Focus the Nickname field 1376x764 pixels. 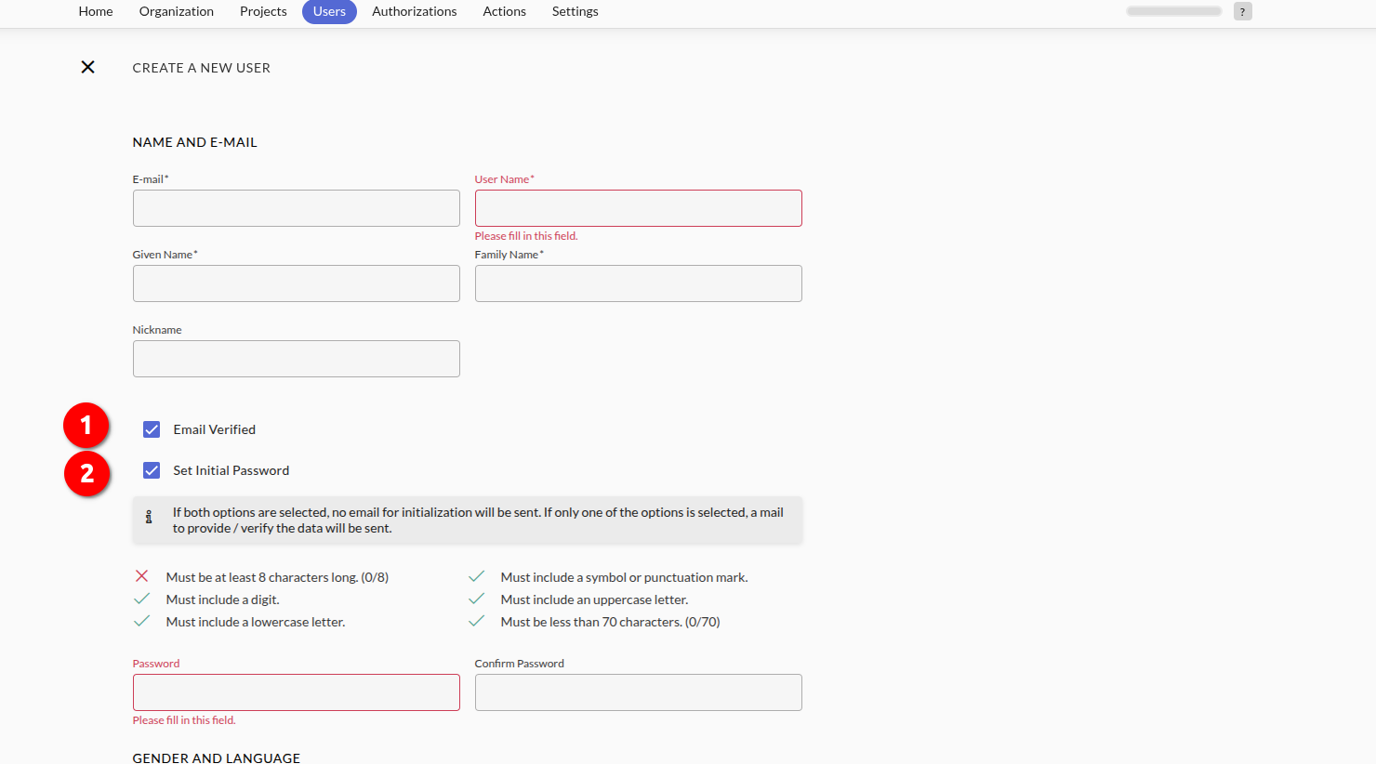click(297, 359)
